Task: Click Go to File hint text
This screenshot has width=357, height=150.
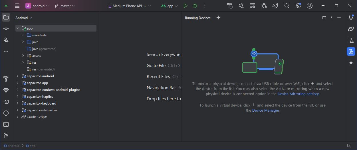Action: click(156, 65)
